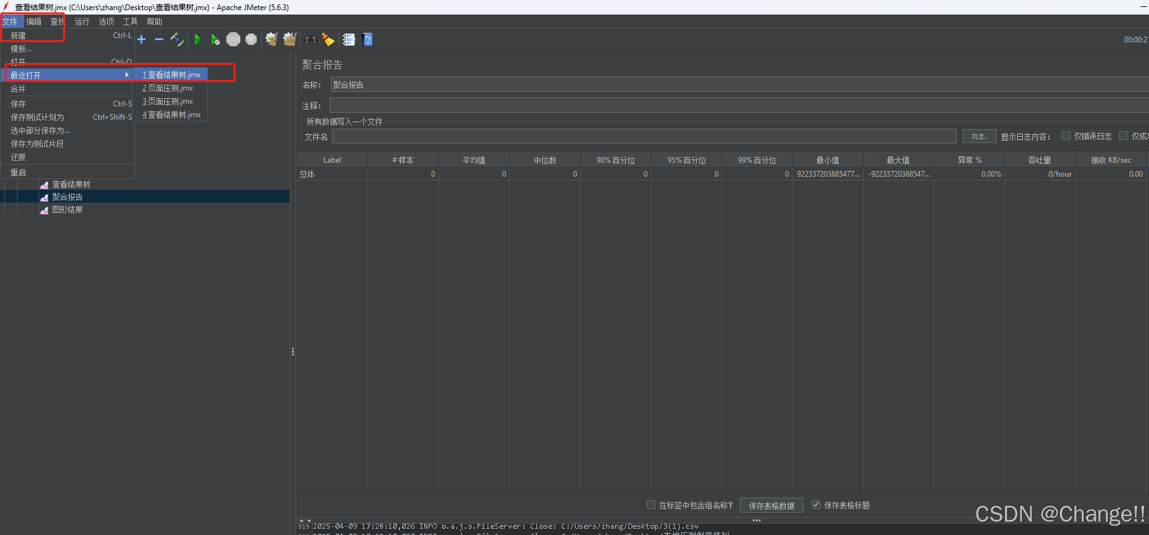Image resolution: width=1149 pixels, height=535 pixels.
Task: Open the 运行 menu
Action: tap(82, 22)
